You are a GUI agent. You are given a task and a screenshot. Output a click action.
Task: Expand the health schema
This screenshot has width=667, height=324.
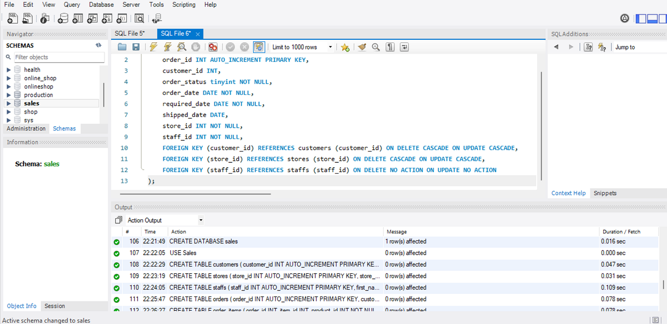pos(8,70)
